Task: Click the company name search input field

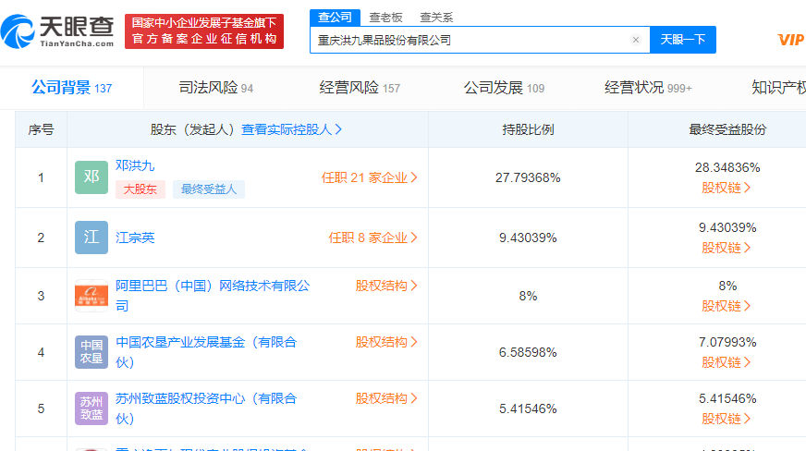Action: pyautogui.click(x=471, y=40)
